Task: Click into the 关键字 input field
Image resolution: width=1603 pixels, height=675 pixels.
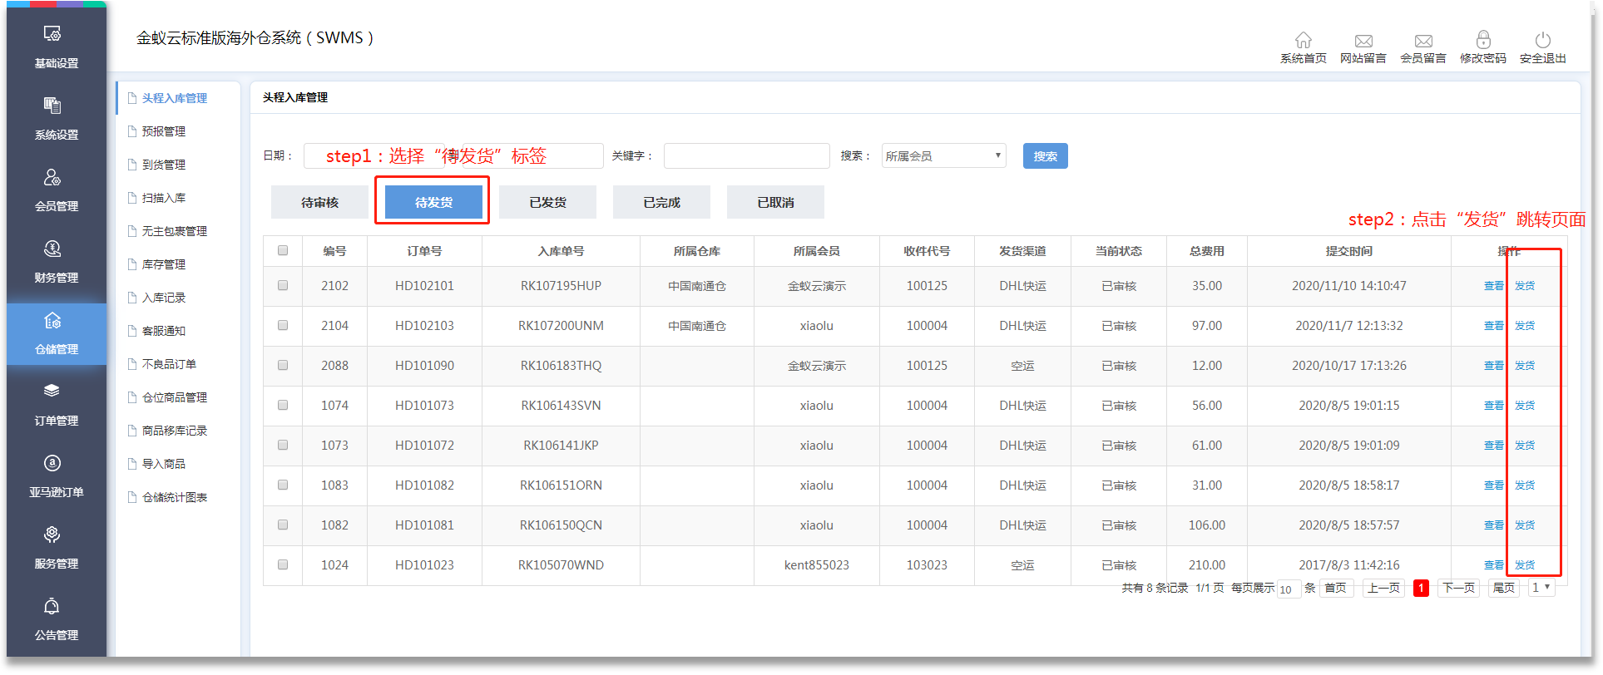Action: click(746, 156)
